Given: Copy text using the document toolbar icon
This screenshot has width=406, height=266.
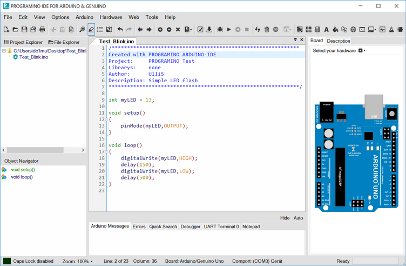Looking at the screenshot, I should pos(71,30).
